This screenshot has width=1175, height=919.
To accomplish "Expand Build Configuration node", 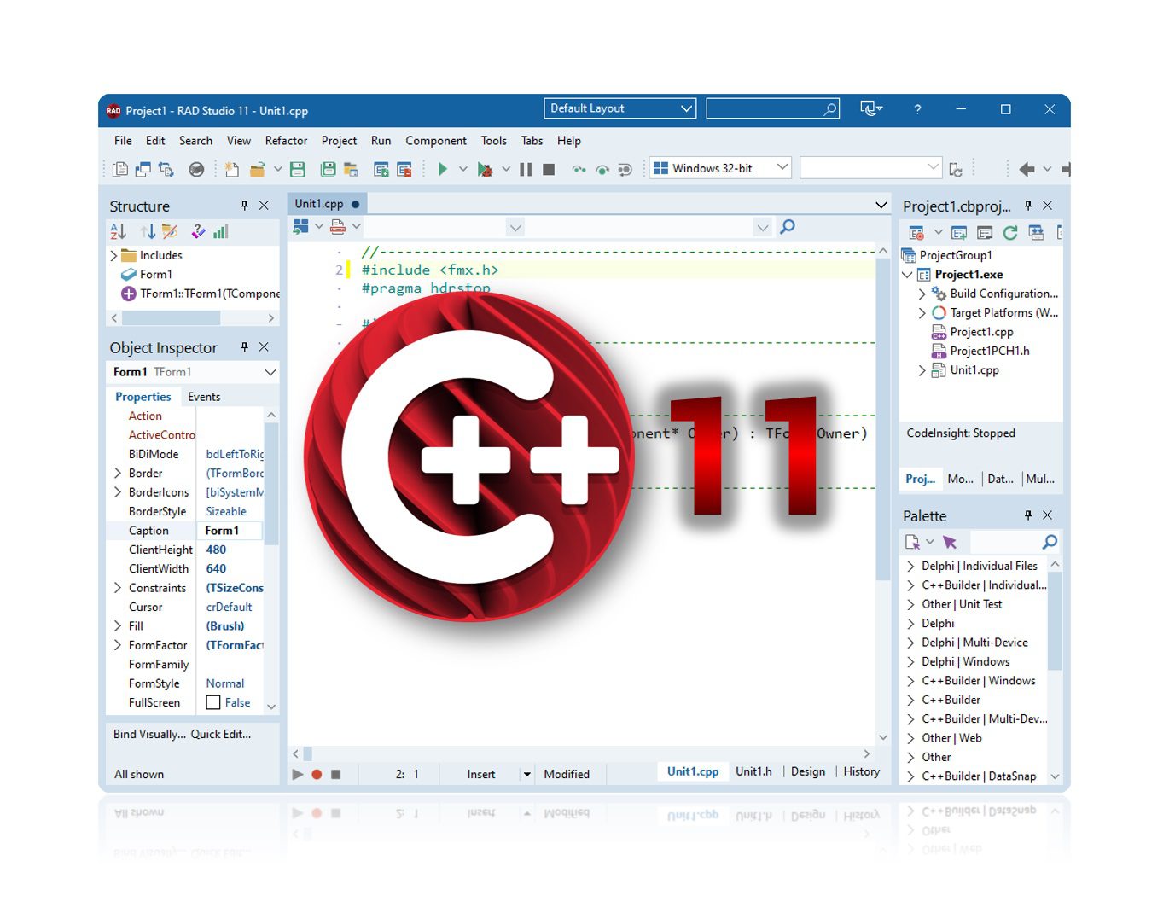I will 922,294.
